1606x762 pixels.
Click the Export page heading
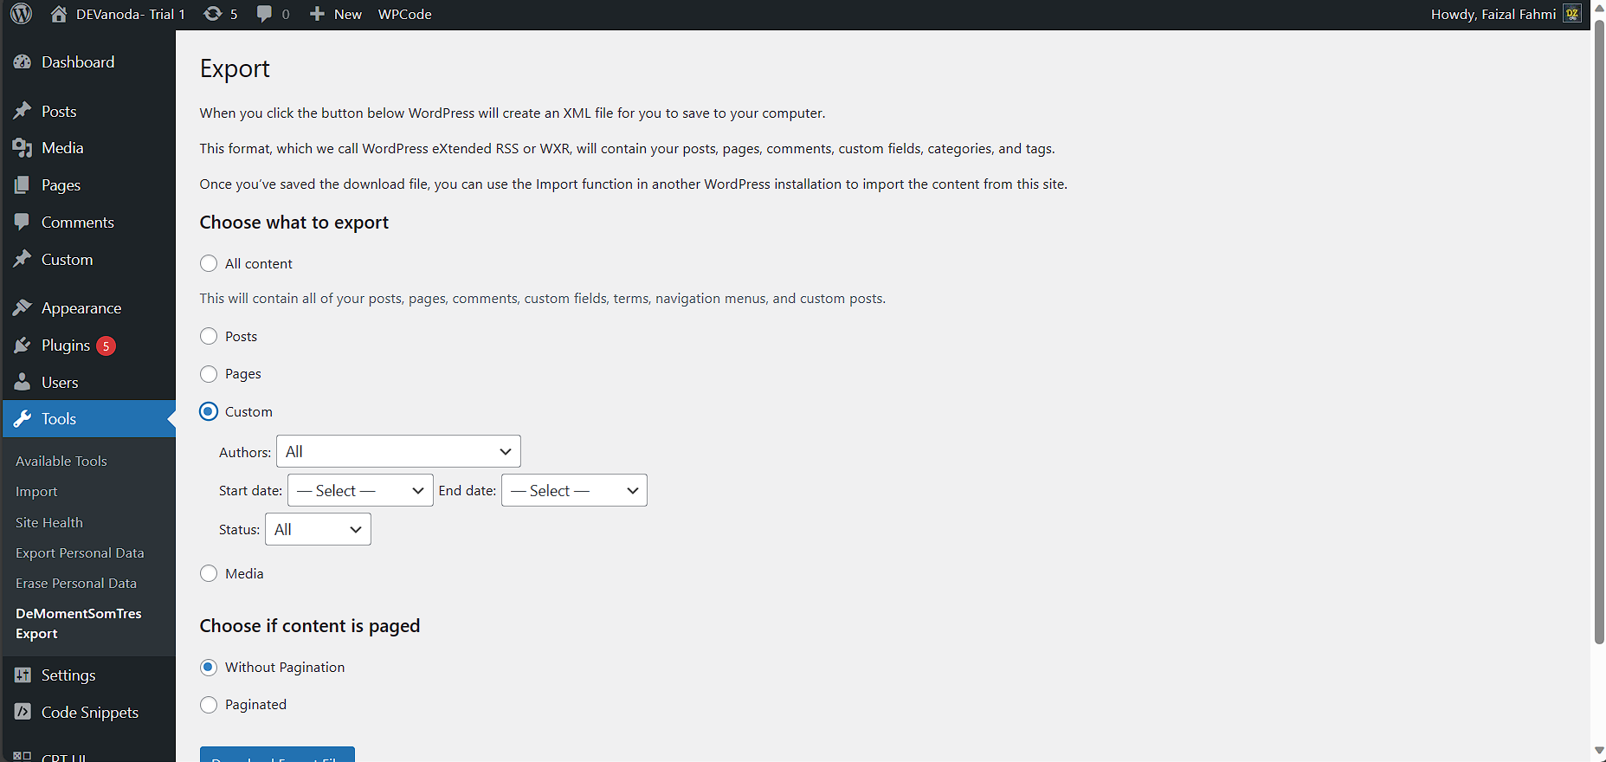pos(235,68)
